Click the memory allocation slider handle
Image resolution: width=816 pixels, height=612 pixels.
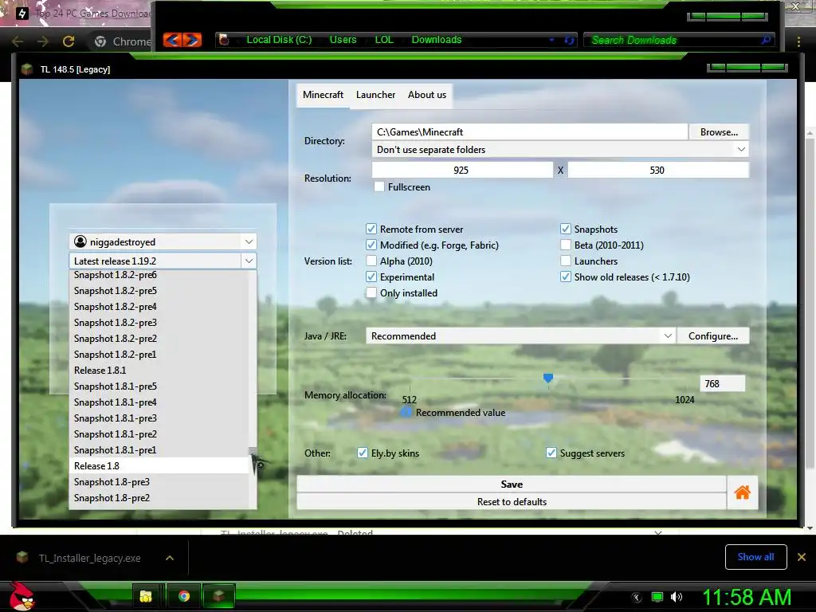click(x=548, y=378)
